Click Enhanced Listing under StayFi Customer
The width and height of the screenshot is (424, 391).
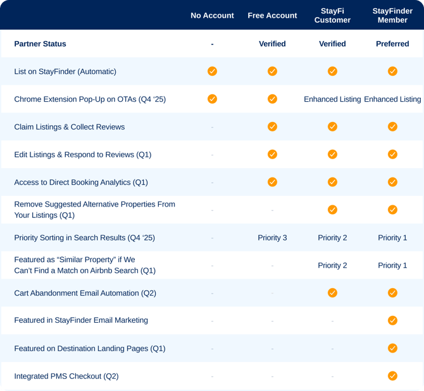pyautogui.click(x=332, y=99)
